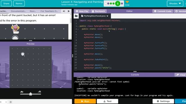The width and height of the screenshot is (186, 104).
Task: Open the Version history button
Action: pos(180,11)
